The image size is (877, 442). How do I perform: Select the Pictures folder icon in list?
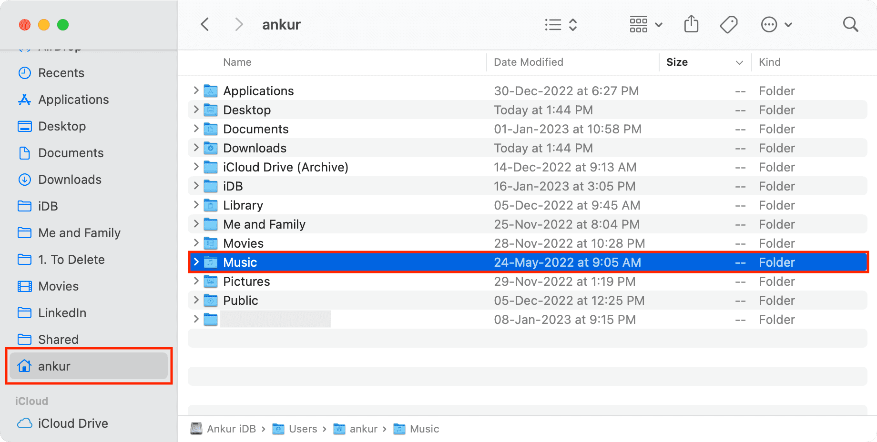[211, 281]
